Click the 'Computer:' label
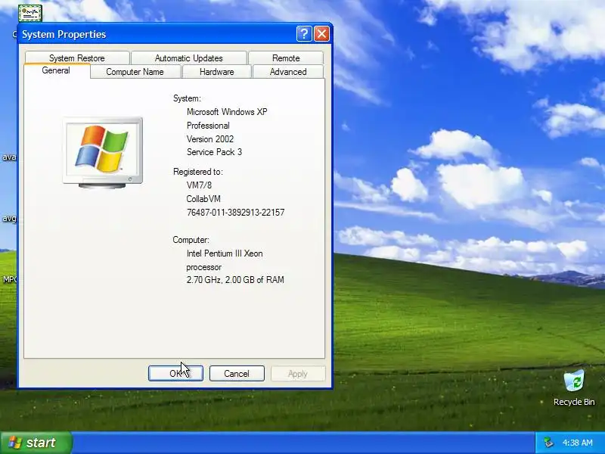 click(x=191, y=240)
